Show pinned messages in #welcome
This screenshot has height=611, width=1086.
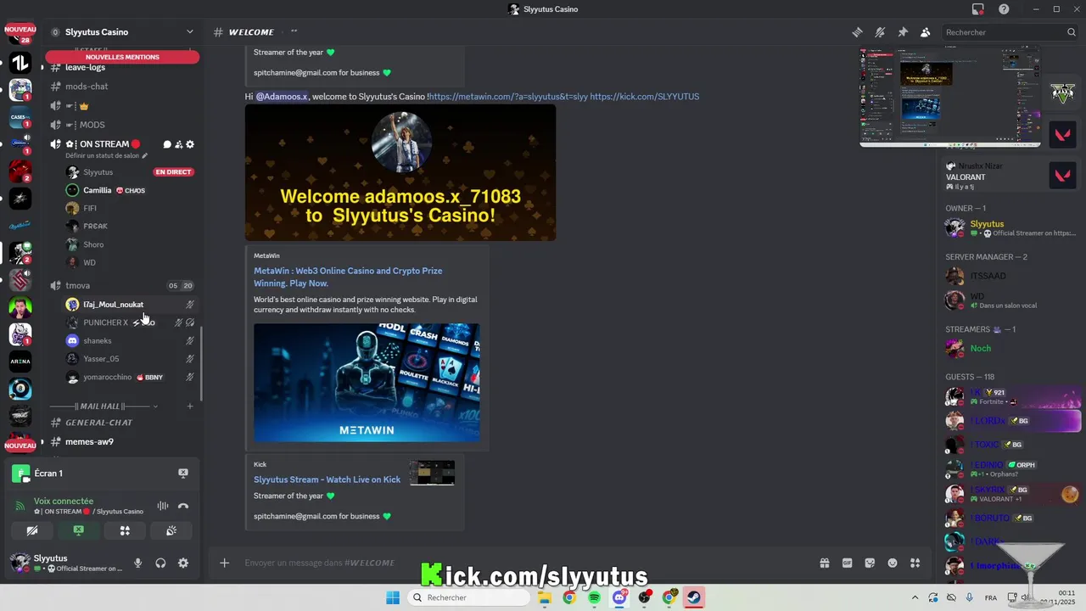[903, 32]
